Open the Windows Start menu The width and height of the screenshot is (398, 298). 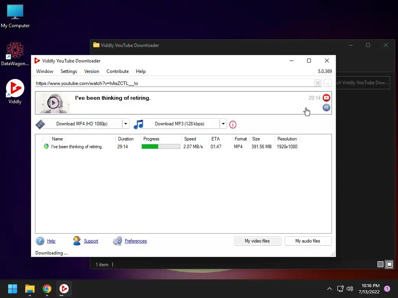[x=12, y=289]
